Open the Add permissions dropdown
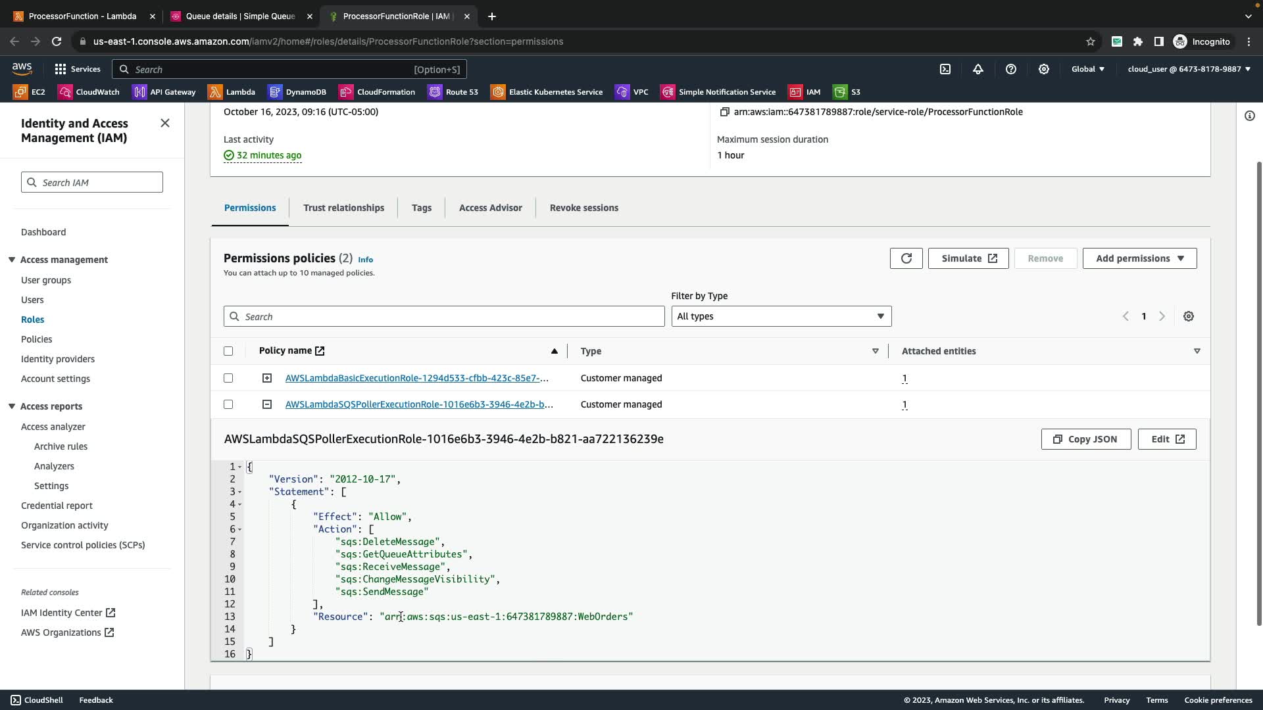 (x=1139, y=258)
